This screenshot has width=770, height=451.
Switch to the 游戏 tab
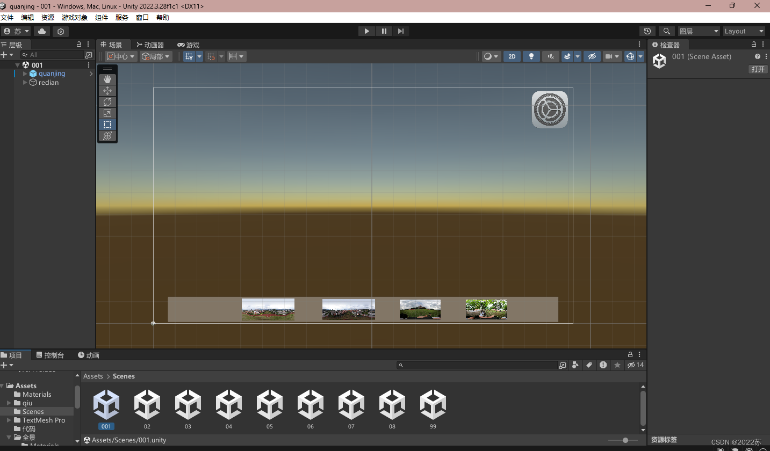click(x=189, y=45)
